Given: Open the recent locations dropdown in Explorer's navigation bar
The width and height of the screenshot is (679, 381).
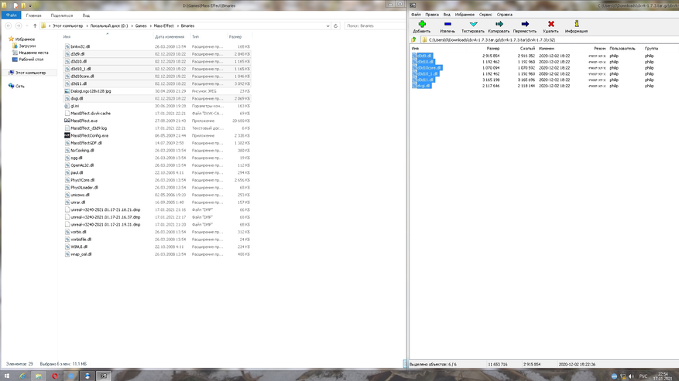Looking at the screenshot, I should [x=27, y=26].
